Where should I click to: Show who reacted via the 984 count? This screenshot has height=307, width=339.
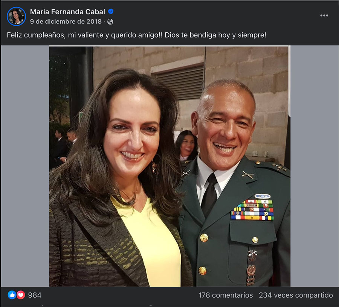[x=35, y=295]
